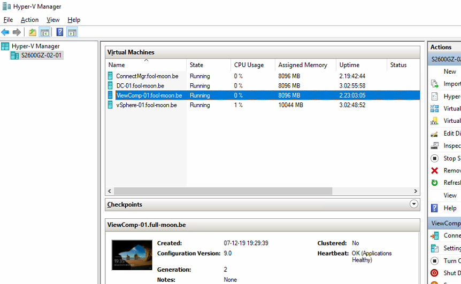Toggle the Show/Hide Console Tree toolbar icon
Image resolution: width=461 pixels, height=284 pixels.
tap(45, 32)
